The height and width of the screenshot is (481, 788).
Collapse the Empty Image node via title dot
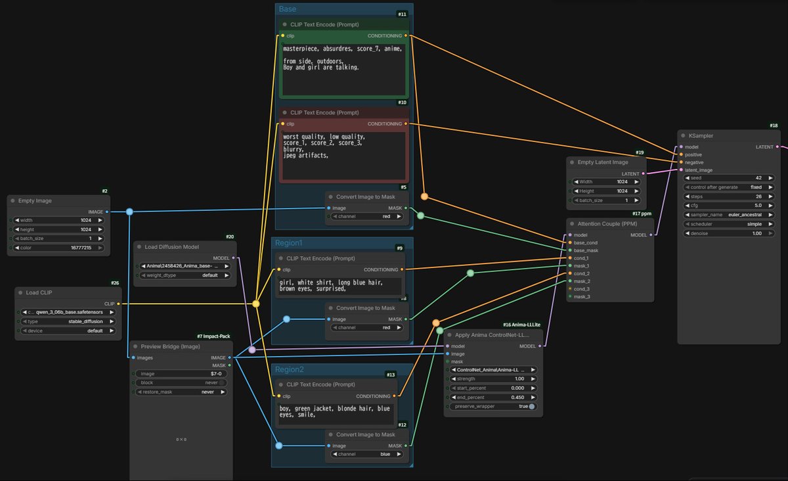13,200
